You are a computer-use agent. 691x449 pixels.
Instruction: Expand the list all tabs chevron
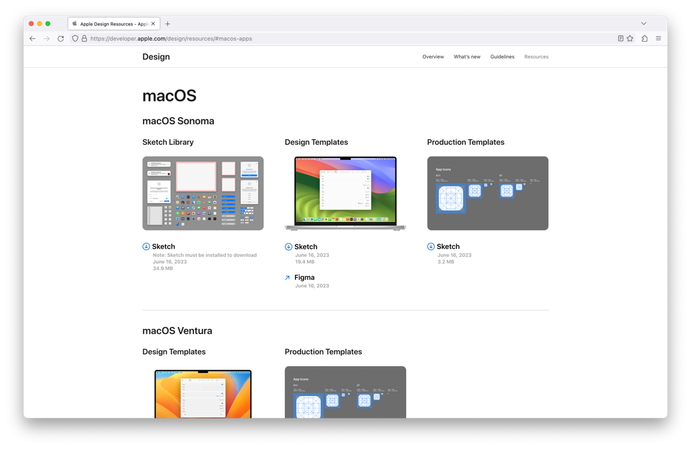pyautogui.click(x=644, y=24)
